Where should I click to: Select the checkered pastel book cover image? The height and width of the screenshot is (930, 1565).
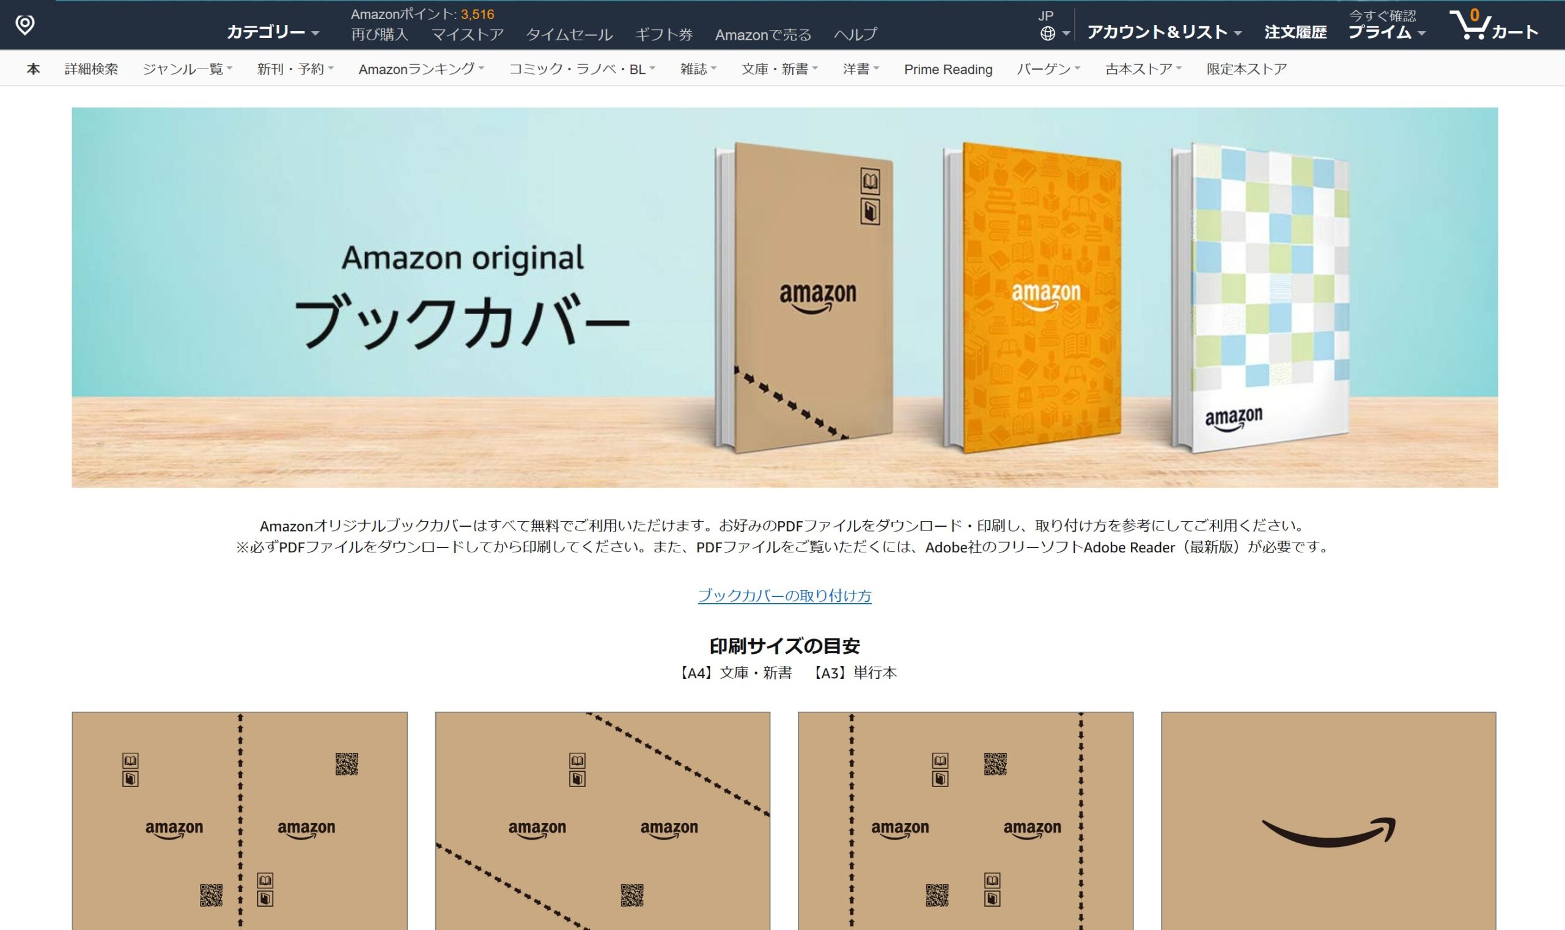[x=1261, y=298]
